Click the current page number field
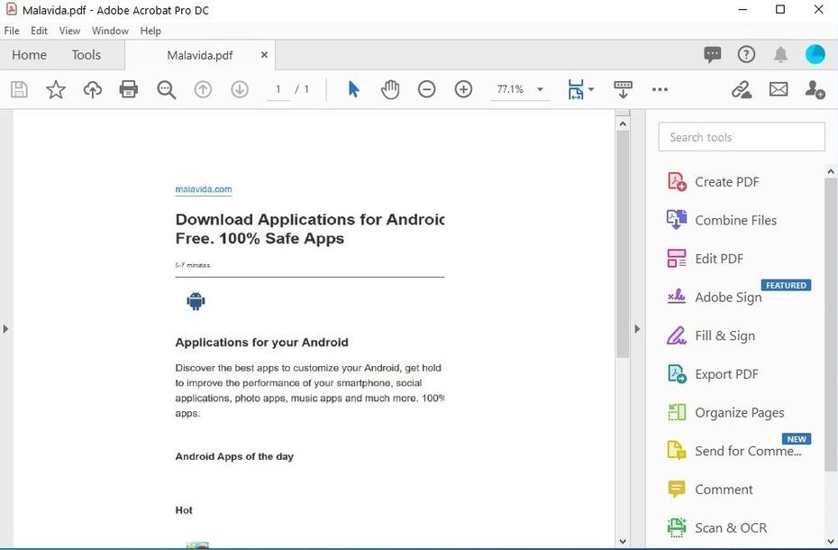This screenshot has height=550, width=838. tap(278, 89)
